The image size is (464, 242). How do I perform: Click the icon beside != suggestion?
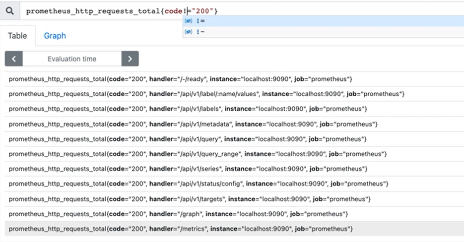click(188, 21)
